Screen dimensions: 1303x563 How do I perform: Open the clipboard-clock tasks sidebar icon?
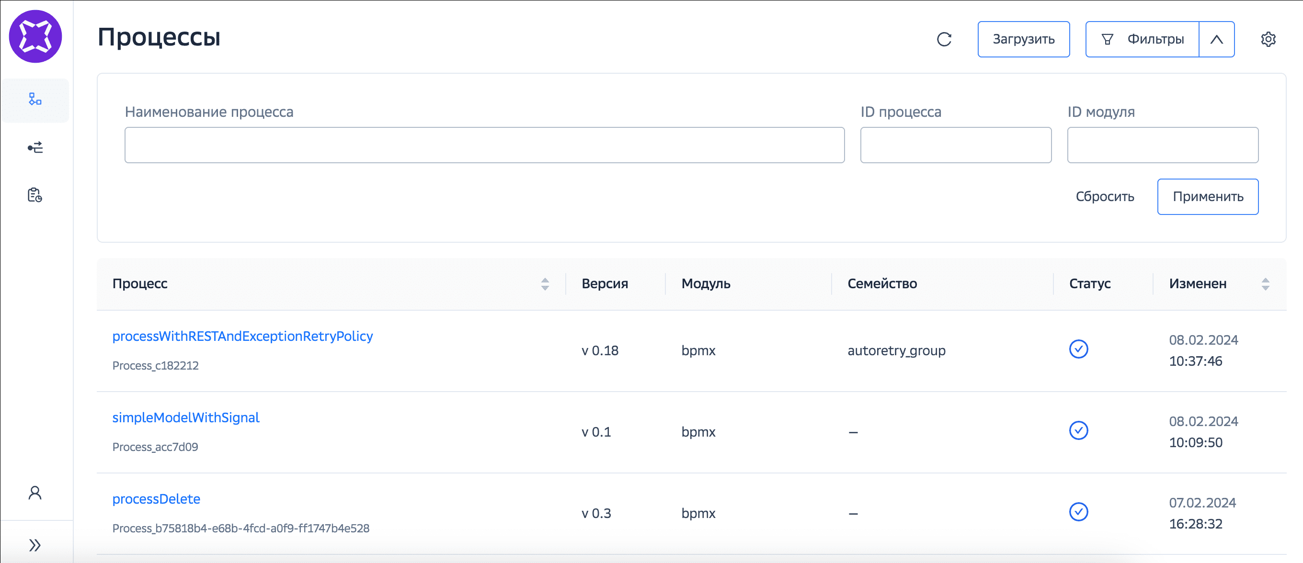35,195
